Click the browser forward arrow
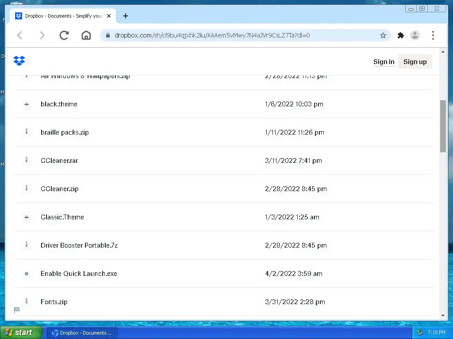This screenshot has width=453, height=339. pos(42,35)
